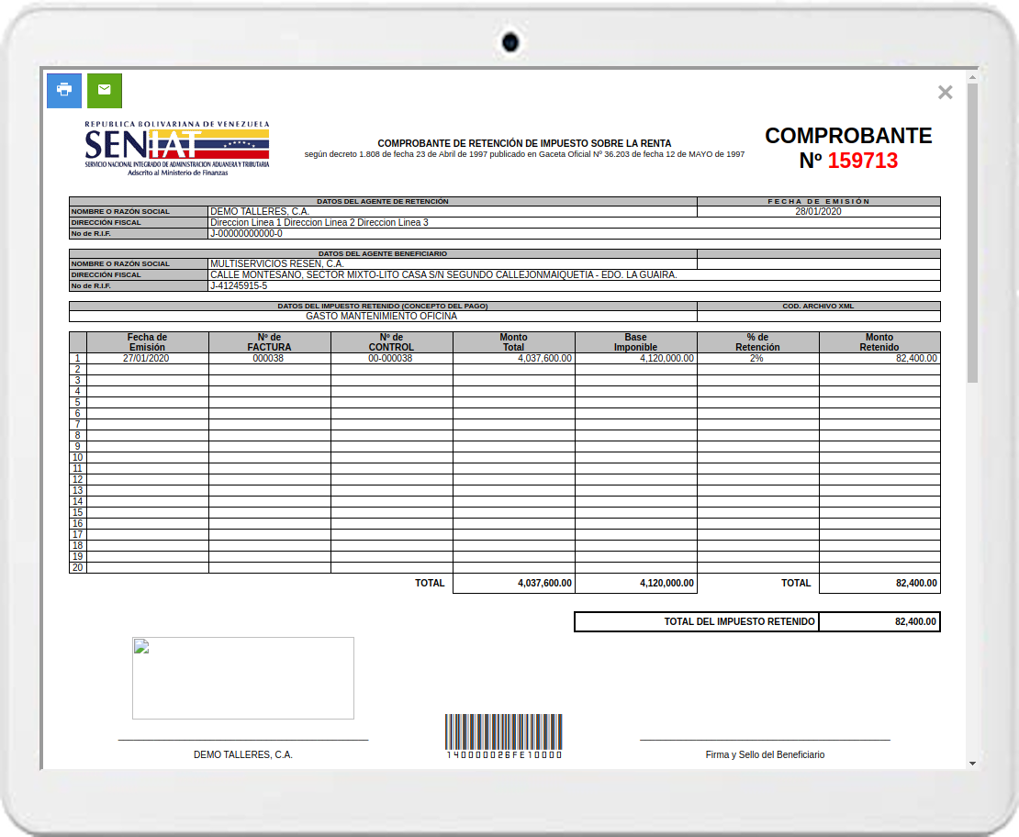This screenshot has height=837, width=1019.
Task: Click 'DEMO TALLERES, C.A.' under the signature line
Action: point(243,754)
